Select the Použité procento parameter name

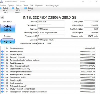tap(17, 63)
